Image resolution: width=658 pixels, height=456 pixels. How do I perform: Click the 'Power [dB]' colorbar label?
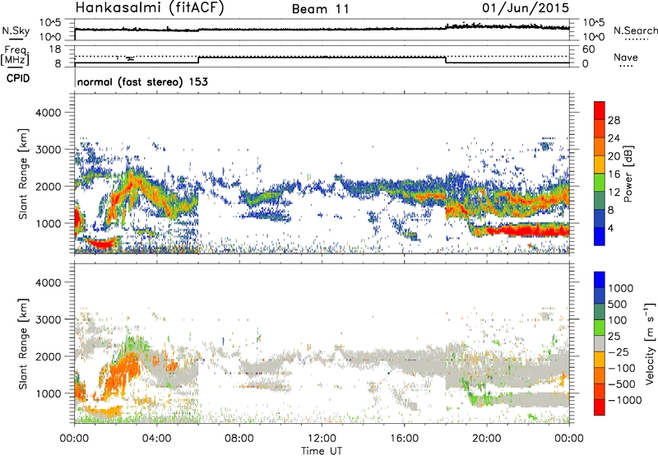click(628, 174)
